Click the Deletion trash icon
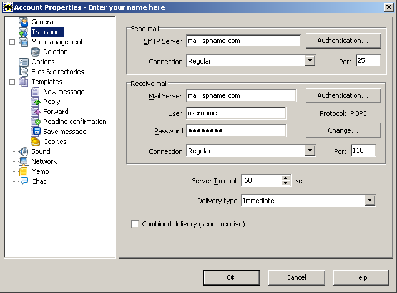Screen dimensions: 397x293 coord(36,52)
